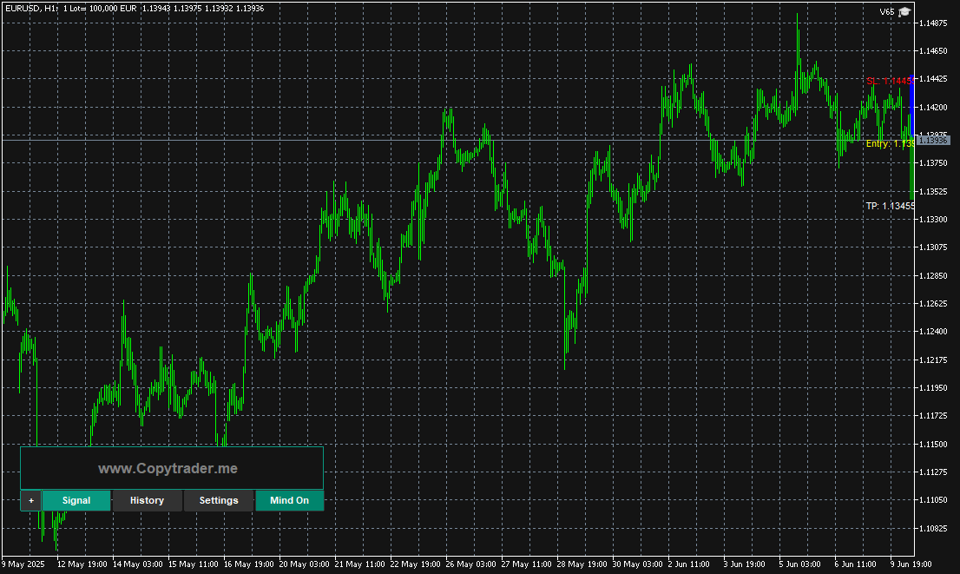Screen dimensions: 960x574
Task: Expand the panel with the plus button
Action: (x=31, y=500)
